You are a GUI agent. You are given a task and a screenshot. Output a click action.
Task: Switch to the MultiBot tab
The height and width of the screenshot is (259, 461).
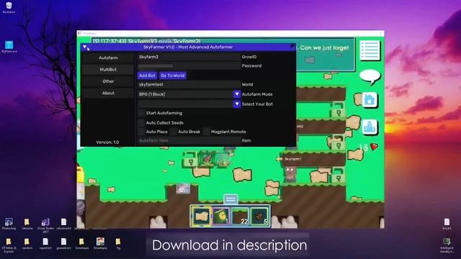tap(108, 70)
